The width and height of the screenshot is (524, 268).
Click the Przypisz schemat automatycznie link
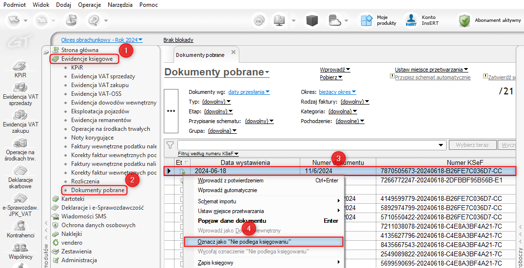click(432, 77)
